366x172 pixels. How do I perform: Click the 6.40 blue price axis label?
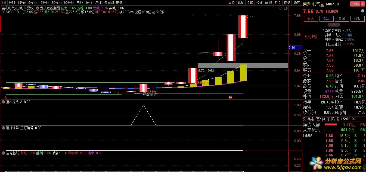click(x=295, y=48)
